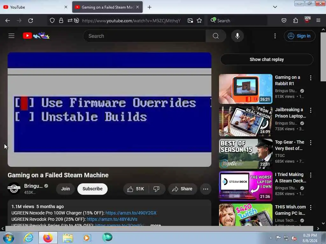Open amzn.to/48Y4UVs Revodok link
Screen dimensions: 326x244
tap(112, 219)
